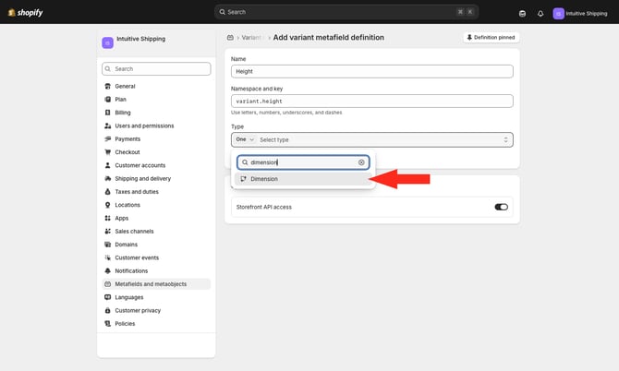This screenshot has height=371, width=619.
Task: Open Plan settings
Action: pyautogui.click(x=120, y=100)
